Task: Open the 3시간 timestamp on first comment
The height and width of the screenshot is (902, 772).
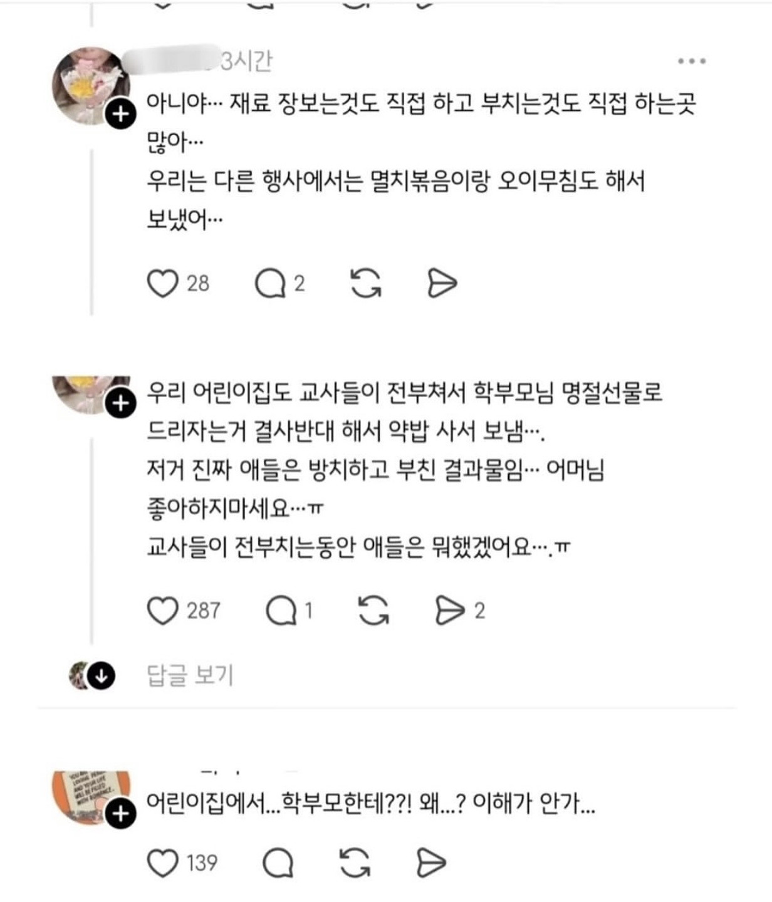Action: 247,61
